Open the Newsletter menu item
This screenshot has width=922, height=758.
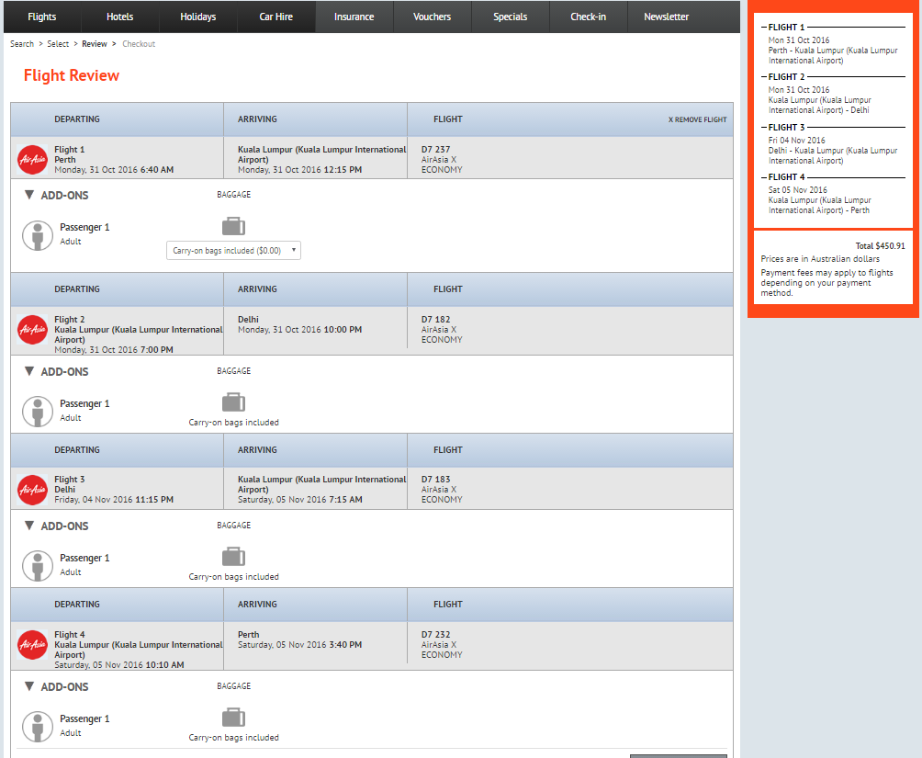click(666, 17)
